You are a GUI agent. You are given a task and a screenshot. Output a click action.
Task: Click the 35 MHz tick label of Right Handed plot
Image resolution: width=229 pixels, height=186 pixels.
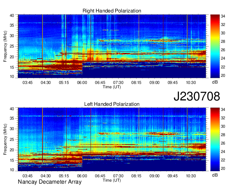(12, 25)
